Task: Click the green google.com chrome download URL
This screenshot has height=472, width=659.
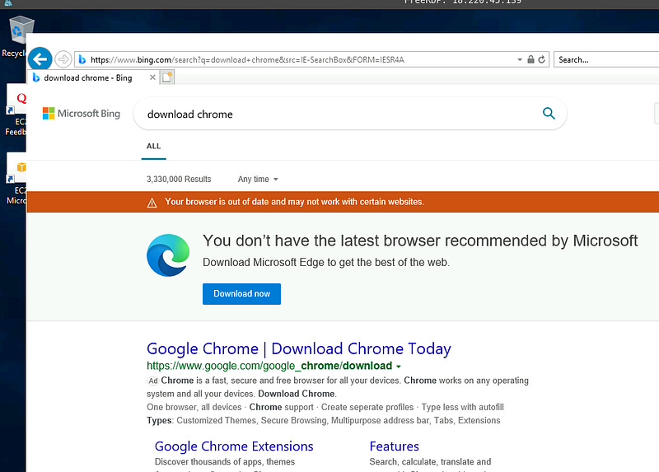Action: tap(269, 366)
